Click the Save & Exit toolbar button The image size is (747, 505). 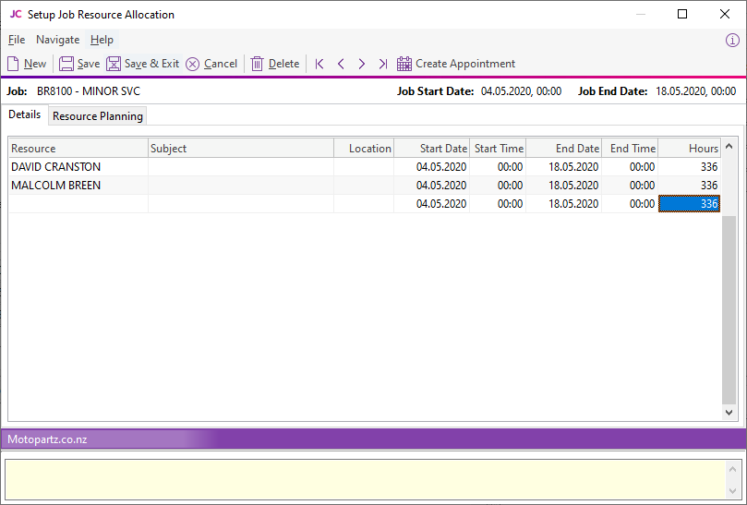click(x=142, y=64)
